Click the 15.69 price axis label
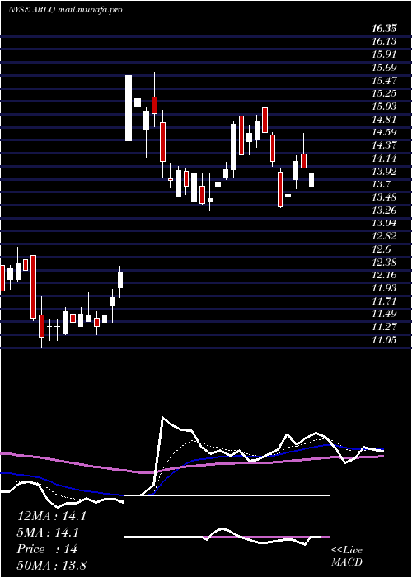412x578 pixels. coord(384,68)
